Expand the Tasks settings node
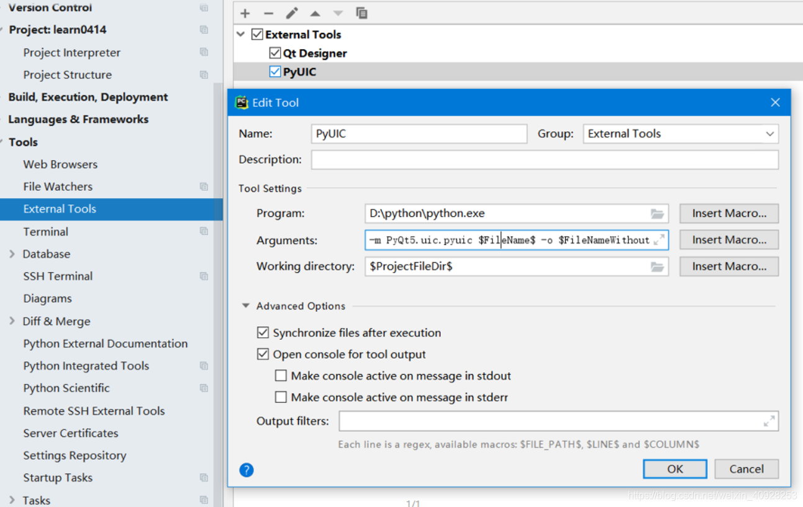This screenshot has height=507, width=803. tap(12, 500)
